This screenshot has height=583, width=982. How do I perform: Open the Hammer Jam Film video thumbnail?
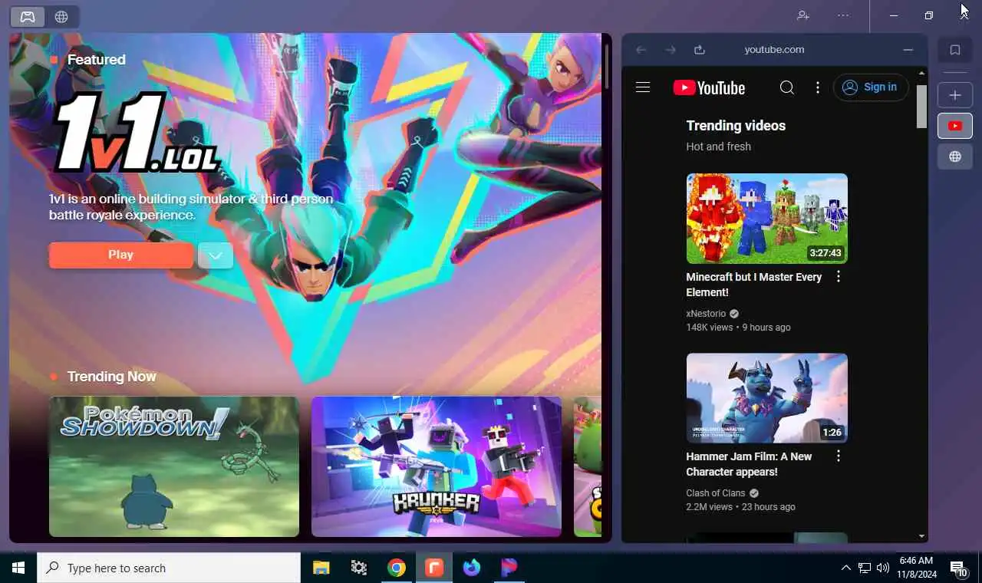(x=767, y=398)
